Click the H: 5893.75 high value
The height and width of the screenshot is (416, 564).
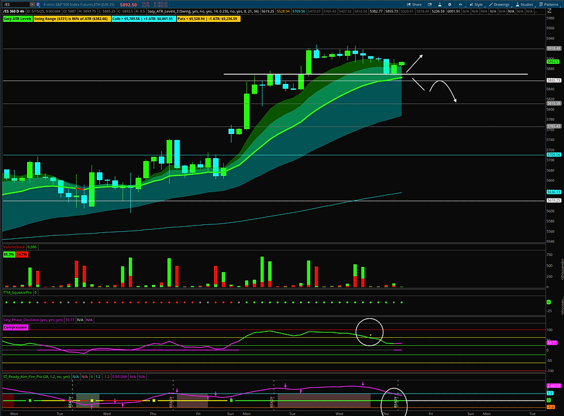(x=87, y=11)
